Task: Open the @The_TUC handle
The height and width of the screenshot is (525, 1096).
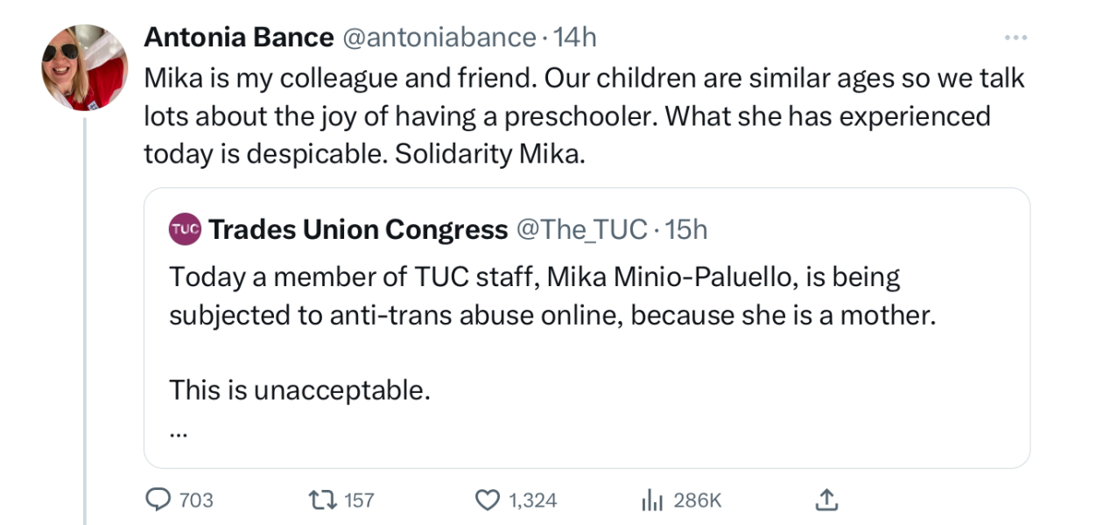Action: coord(582,229)
